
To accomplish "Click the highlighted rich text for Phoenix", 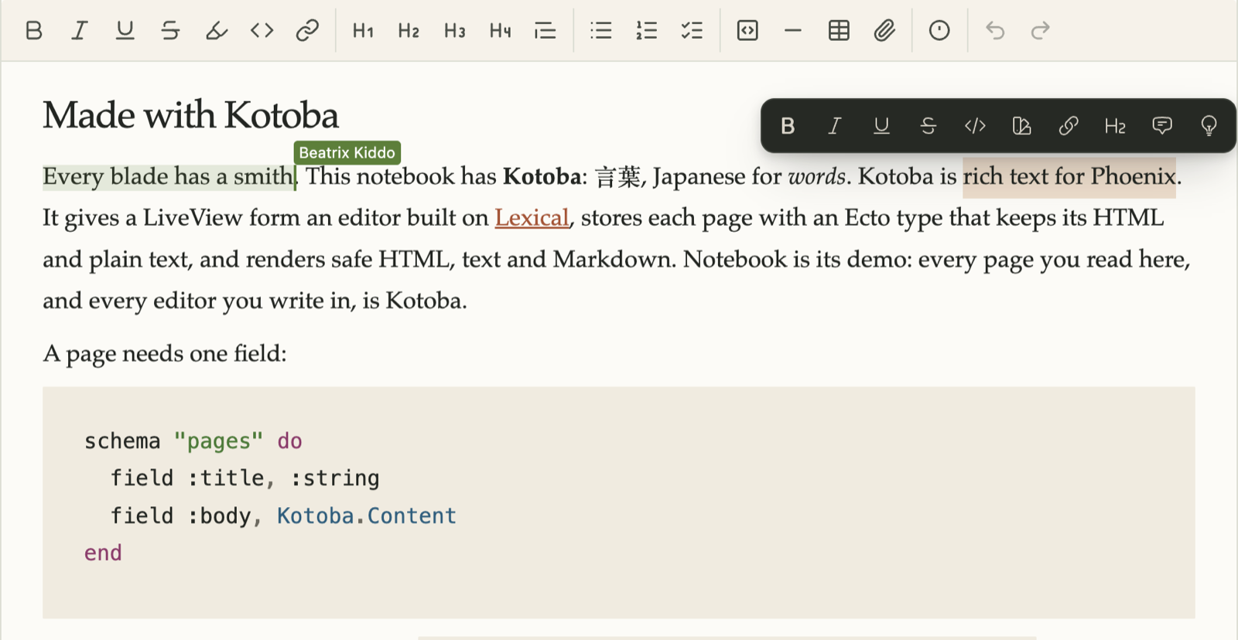I will (1069, 177).
